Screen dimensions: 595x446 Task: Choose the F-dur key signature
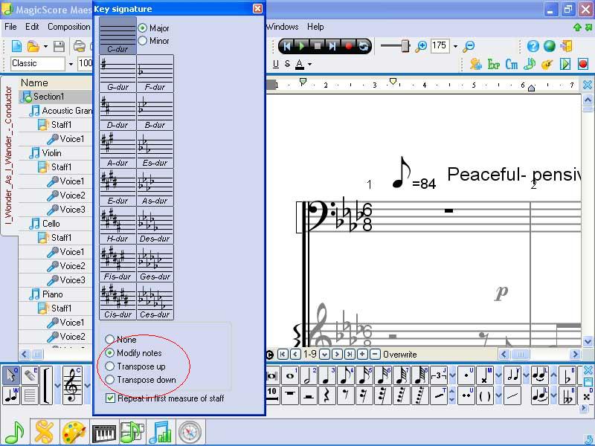click(155, 74)
